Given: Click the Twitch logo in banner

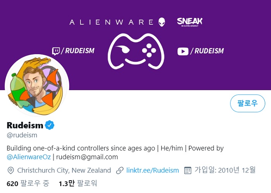Looking at the screenshot, I should click(x=56, y=51).
